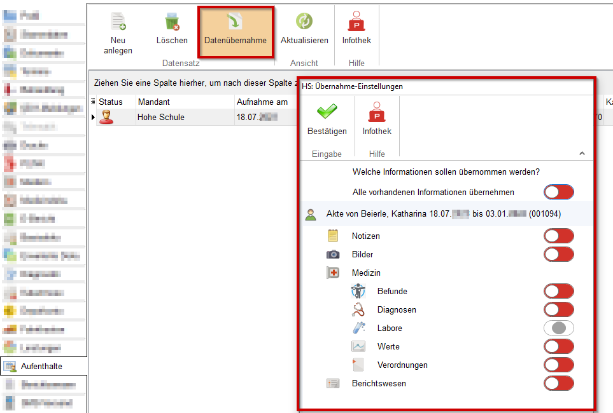Click the Löschen trash icon
The image size is (613, 413).
click(172, 22)
